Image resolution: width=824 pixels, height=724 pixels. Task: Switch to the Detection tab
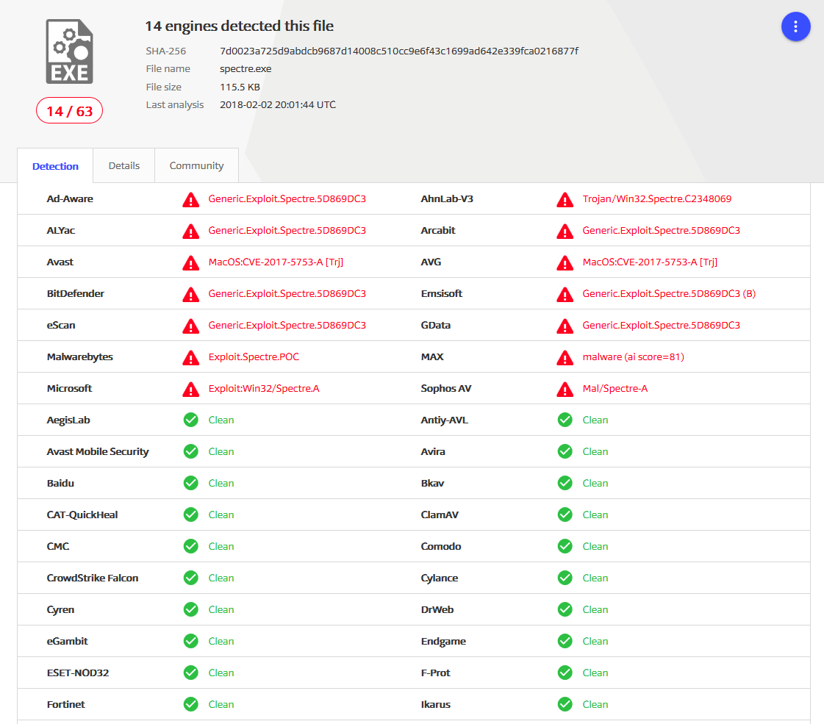tap(55, 166)
